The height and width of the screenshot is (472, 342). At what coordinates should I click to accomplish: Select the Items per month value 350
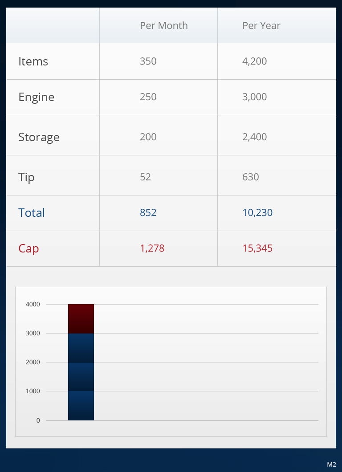(x=148, y=61)
